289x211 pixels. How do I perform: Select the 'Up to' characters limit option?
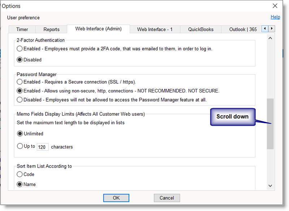[20, 147]
